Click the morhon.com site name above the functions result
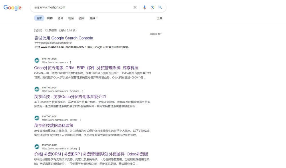Image resolution: width=286 pixels, height=168 pixels. 49,87
